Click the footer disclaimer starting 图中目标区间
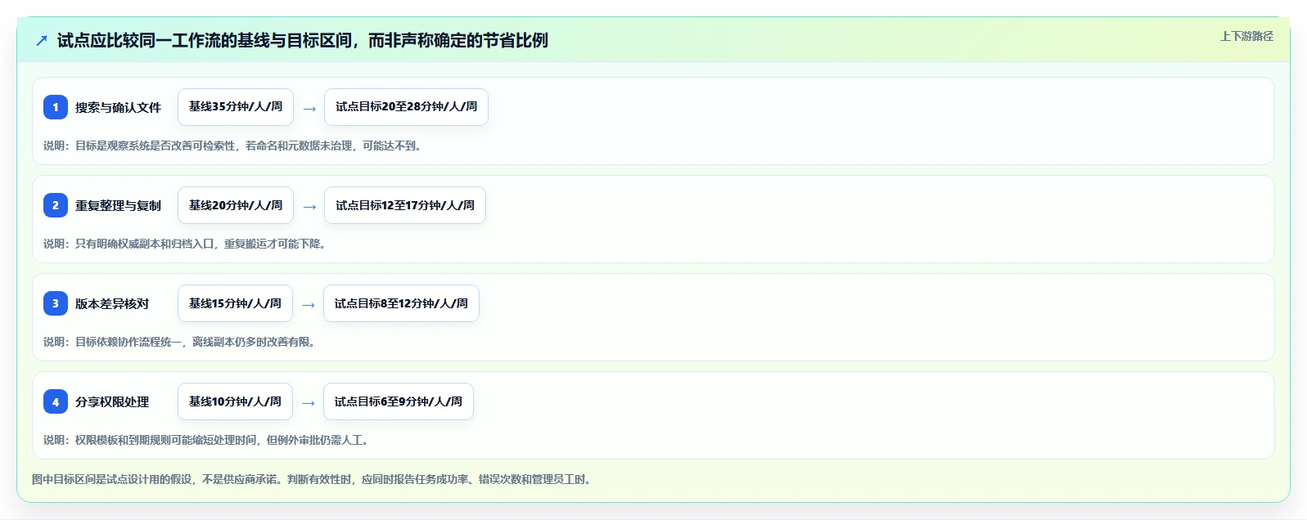Screen dimensions: 1307x520 pos(312,479)
